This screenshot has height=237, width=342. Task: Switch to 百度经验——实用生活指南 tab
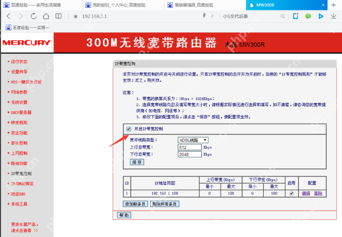click(x=41, y=5)
